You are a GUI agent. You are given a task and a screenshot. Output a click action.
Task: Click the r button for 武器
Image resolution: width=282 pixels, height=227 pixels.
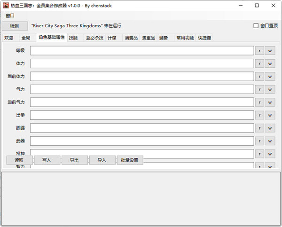click(259, 141)
